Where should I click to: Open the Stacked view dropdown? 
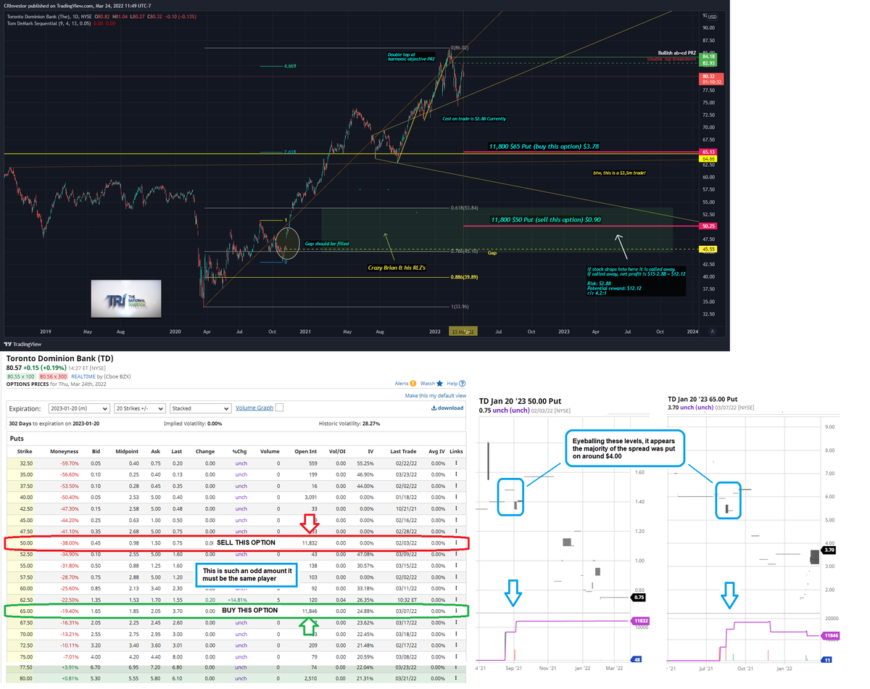(x=201, y=408)
